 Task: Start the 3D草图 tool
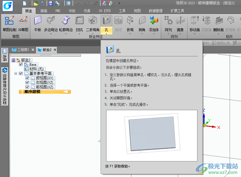(x=23, y=24)
